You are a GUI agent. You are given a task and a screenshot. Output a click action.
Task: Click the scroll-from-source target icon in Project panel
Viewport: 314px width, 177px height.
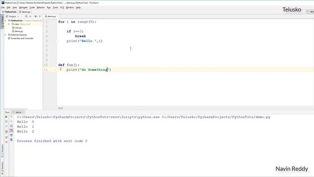pos(26,16)
